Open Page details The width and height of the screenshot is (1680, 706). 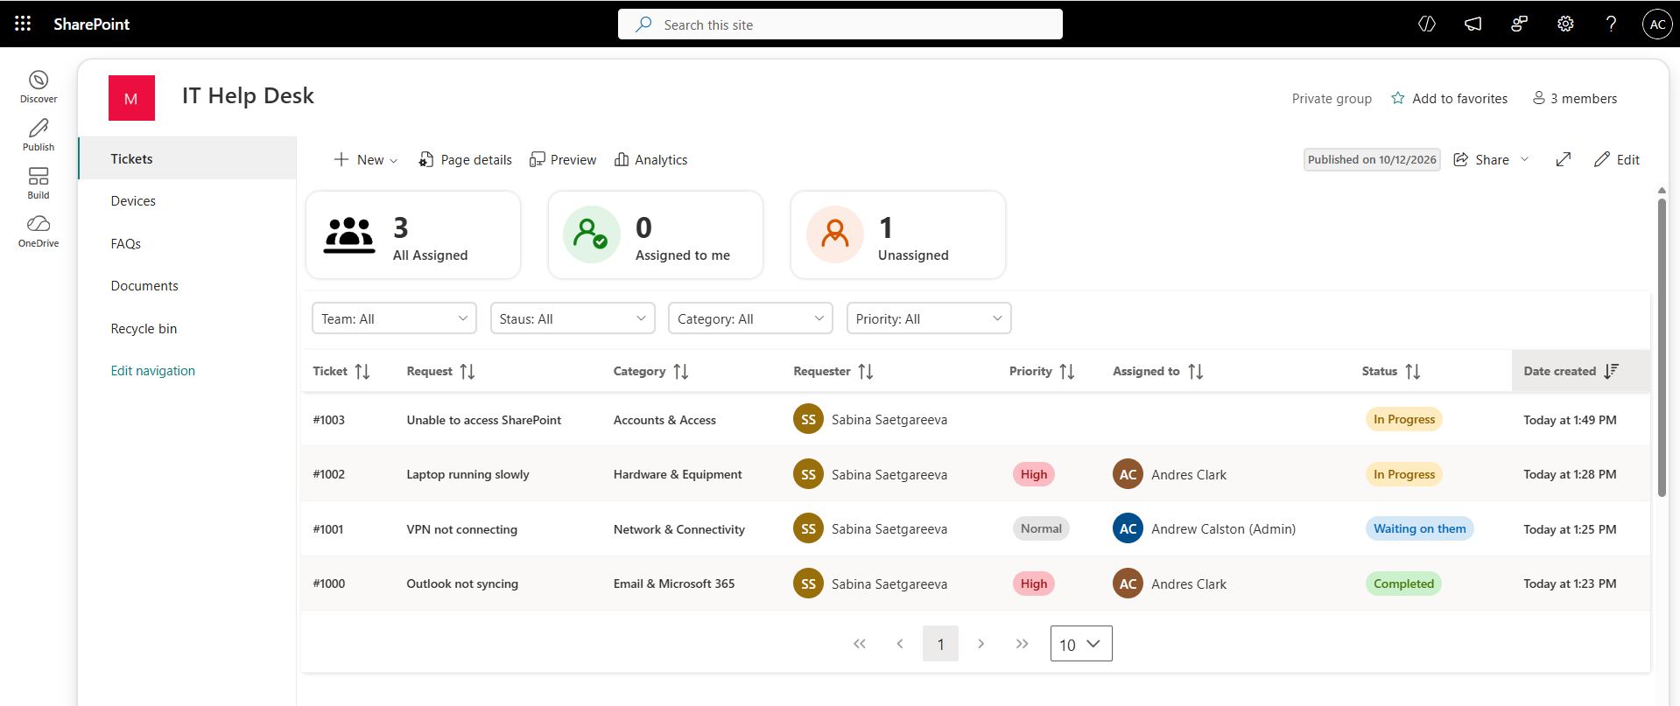pyautogui.click(x=466, y=159)
